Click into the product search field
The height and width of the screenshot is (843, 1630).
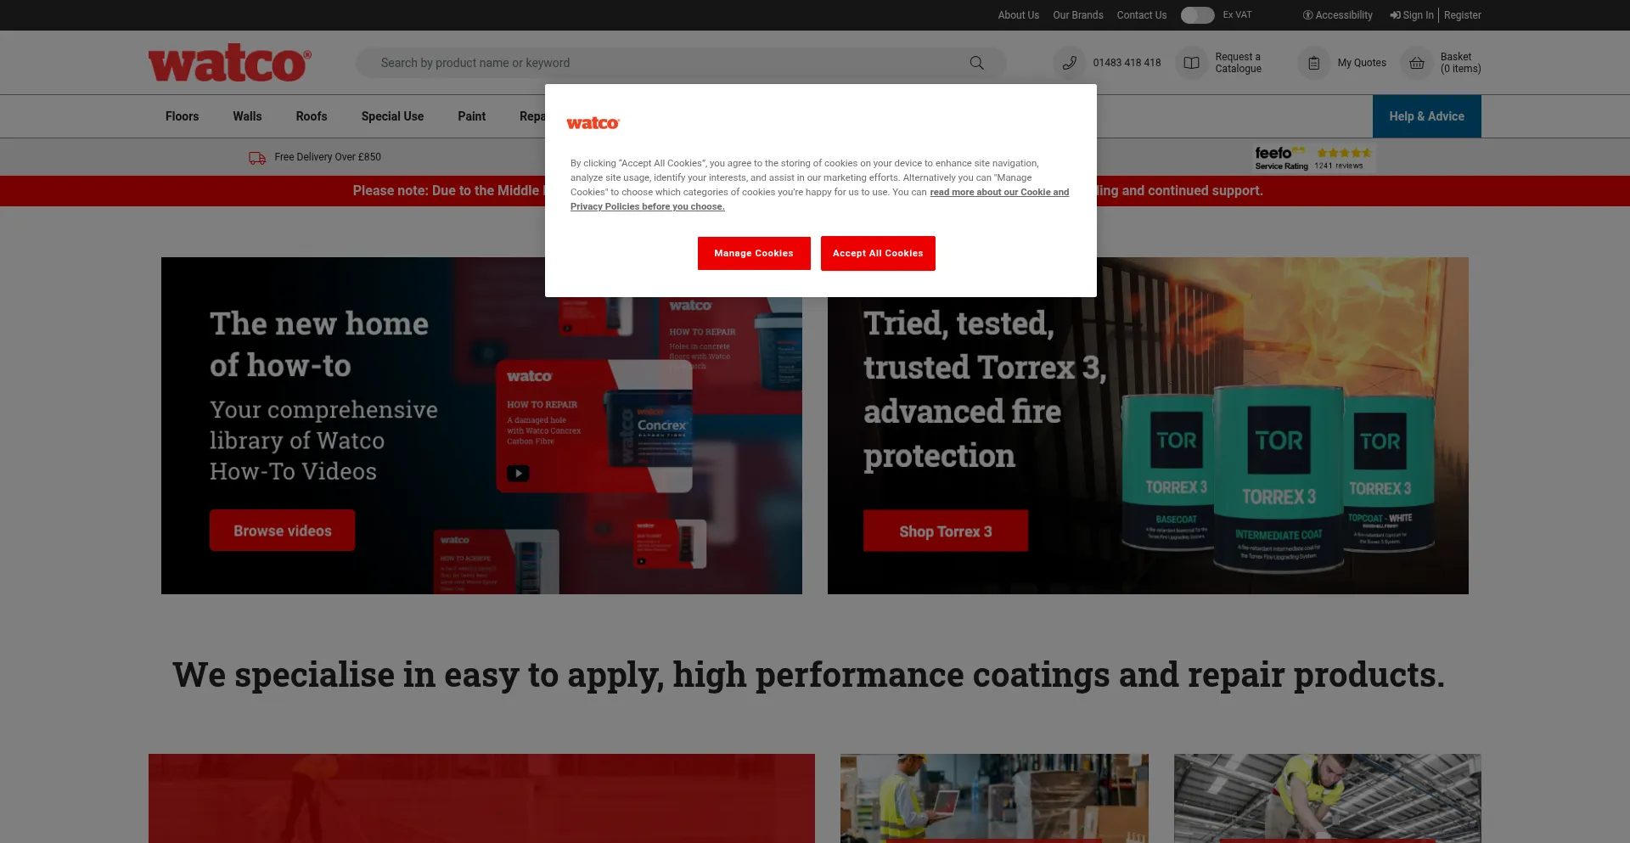click(x=681, y=63)
